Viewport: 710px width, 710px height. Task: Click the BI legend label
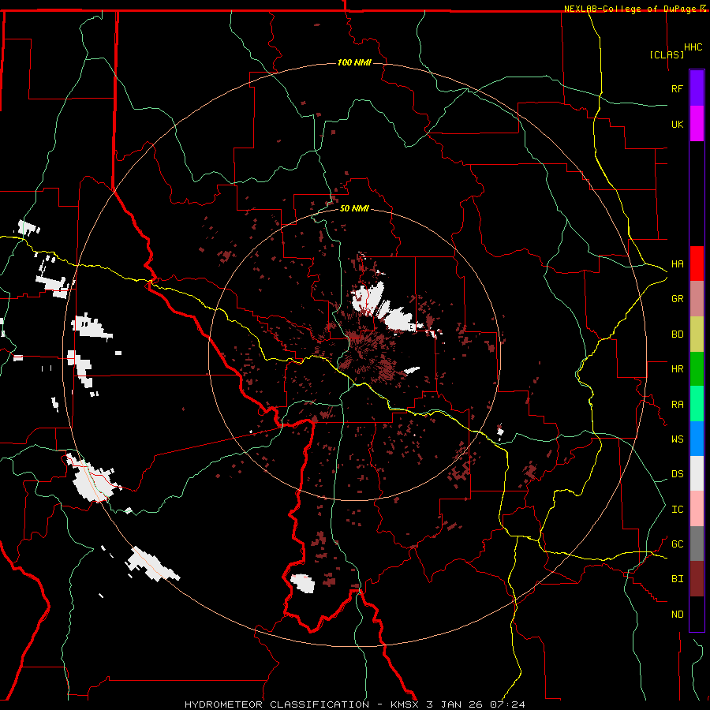677,579
